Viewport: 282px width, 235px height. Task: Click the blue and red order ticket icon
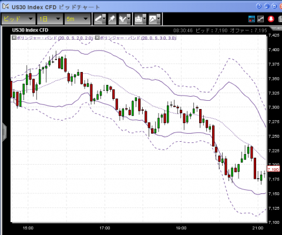point(251,19)
